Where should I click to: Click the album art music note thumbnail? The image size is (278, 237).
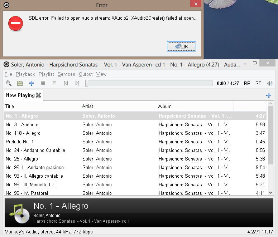click(19, 213)
